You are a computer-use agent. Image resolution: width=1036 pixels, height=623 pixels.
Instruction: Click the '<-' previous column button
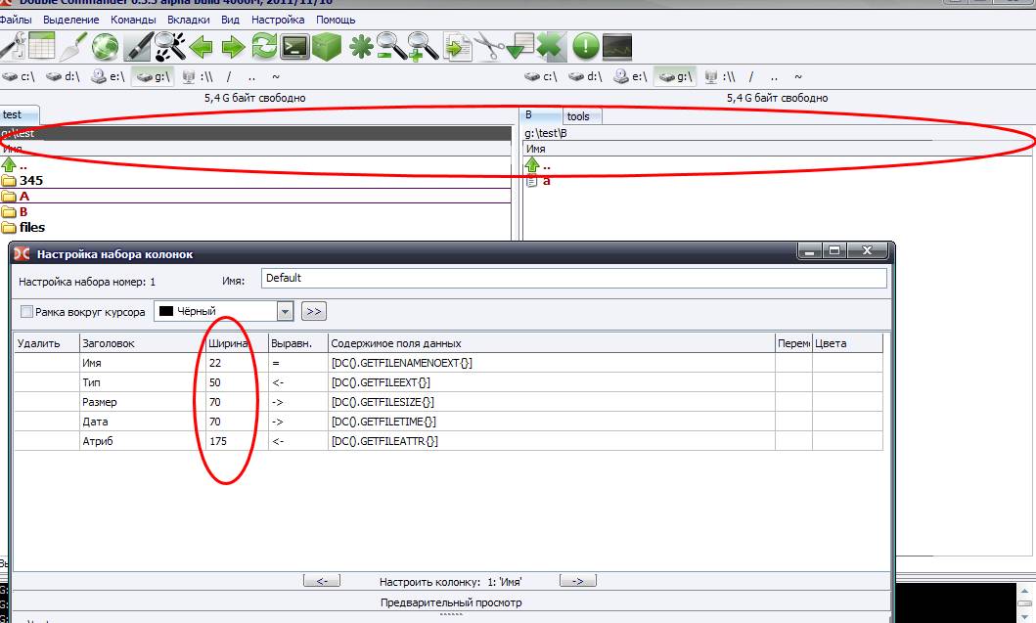[322, 581]
